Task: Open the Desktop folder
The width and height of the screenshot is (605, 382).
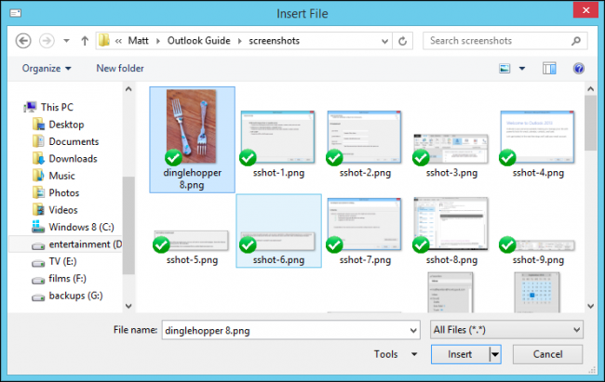Action: (59, 125)
